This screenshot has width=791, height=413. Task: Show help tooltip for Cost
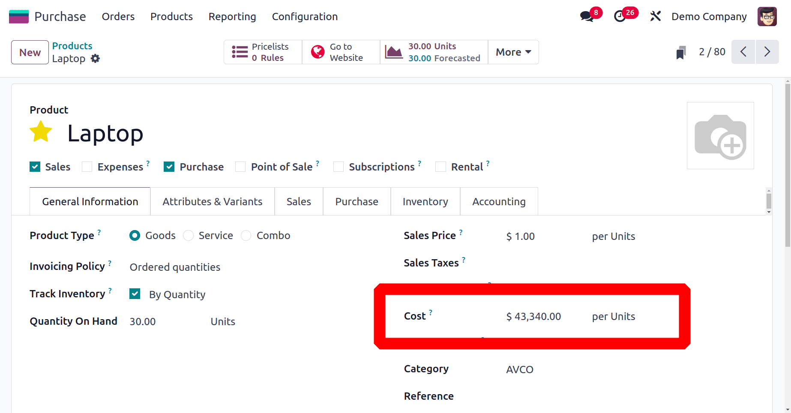point(431,312)
